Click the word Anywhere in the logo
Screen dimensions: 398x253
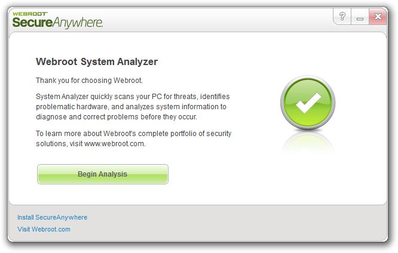point(78,23)
